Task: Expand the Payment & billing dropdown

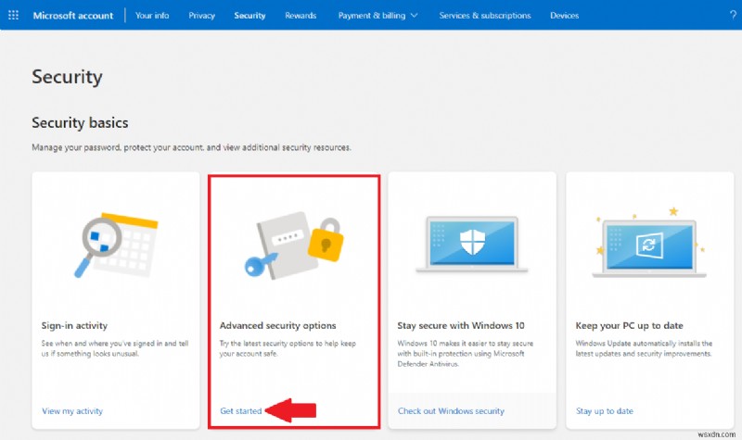Action: point(377,15)
